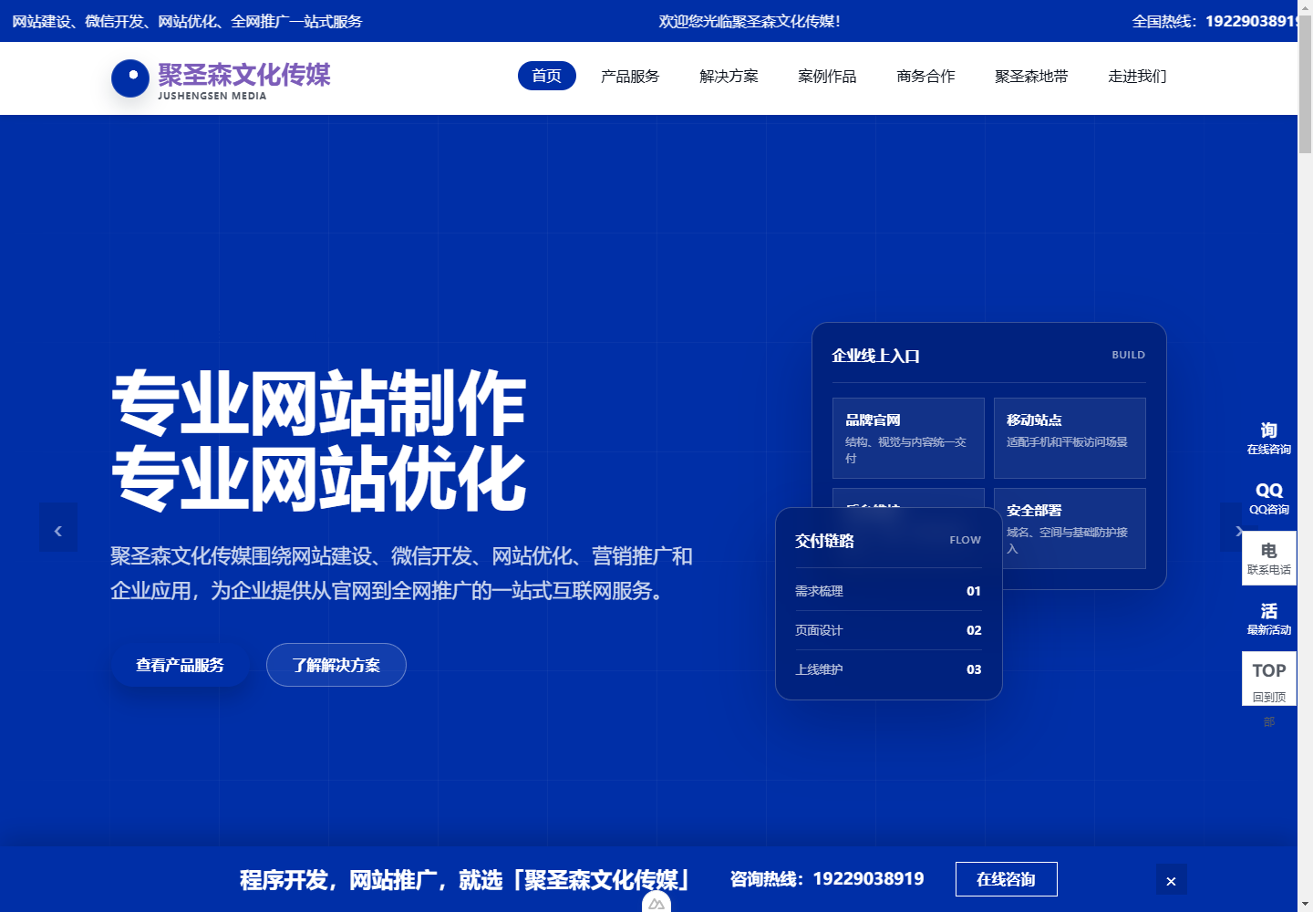Viewport: 1313px width, 912px height.
Task: Click 联系电话 sidebar icon
Action: click(x=1269, y=558)
